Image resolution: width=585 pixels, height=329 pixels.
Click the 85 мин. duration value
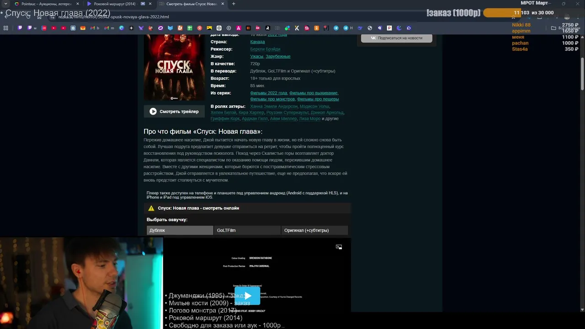[x=257, y=85]
